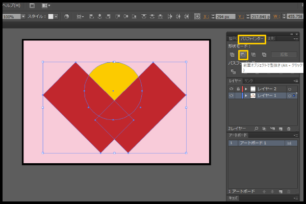Open the zoom level 100% dropdown
Viewport: 306px width, 204px height.
click(23, 16)
